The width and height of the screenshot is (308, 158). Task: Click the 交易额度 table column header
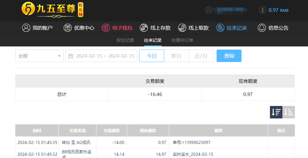point(112,131)
